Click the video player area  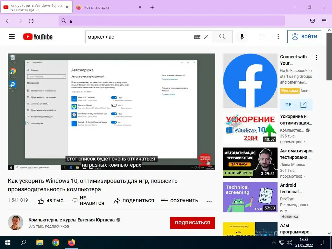[x=112, y=112]
